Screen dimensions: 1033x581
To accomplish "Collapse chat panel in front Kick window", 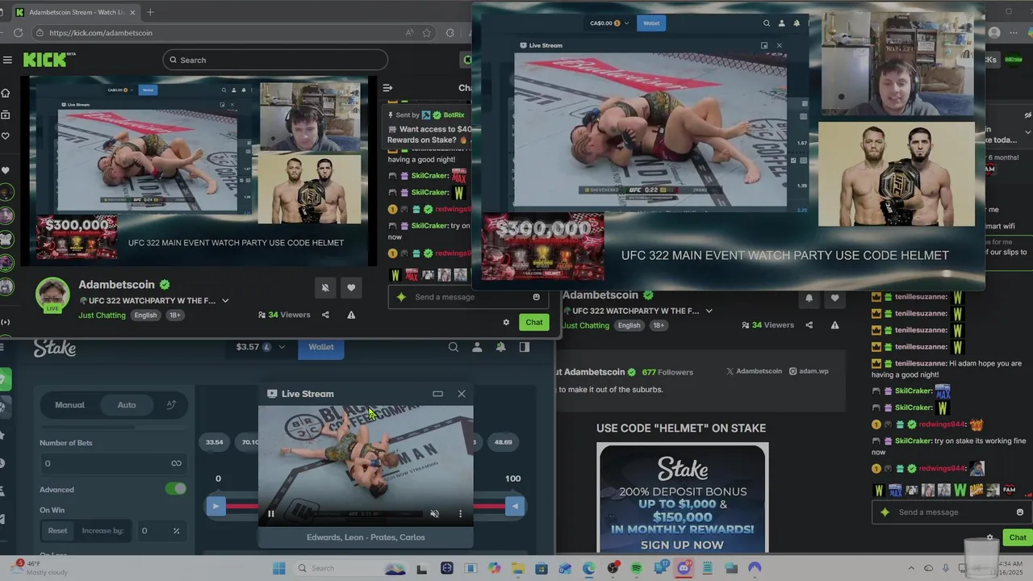I will pyautogui.click(x=387, y=88).
